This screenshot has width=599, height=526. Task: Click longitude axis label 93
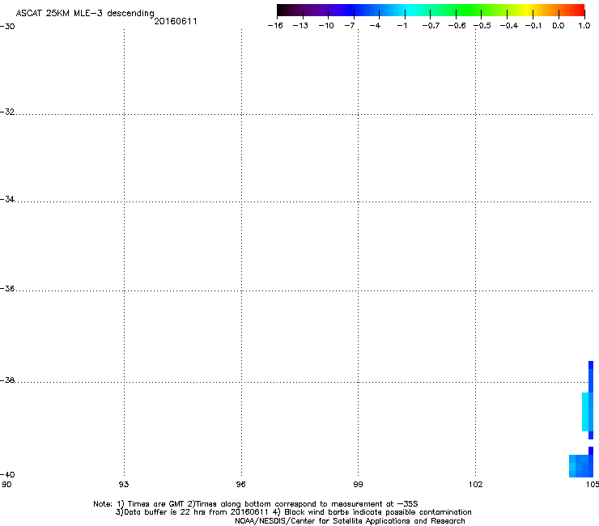pos(124,485)
